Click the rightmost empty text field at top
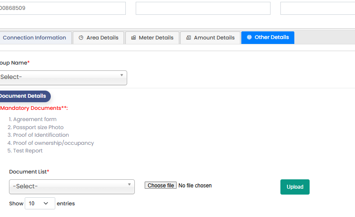This screenshot has width=355, height=217. click(317, 8)
